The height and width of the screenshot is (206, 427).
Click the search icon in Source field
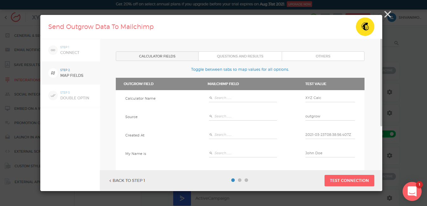211,116
